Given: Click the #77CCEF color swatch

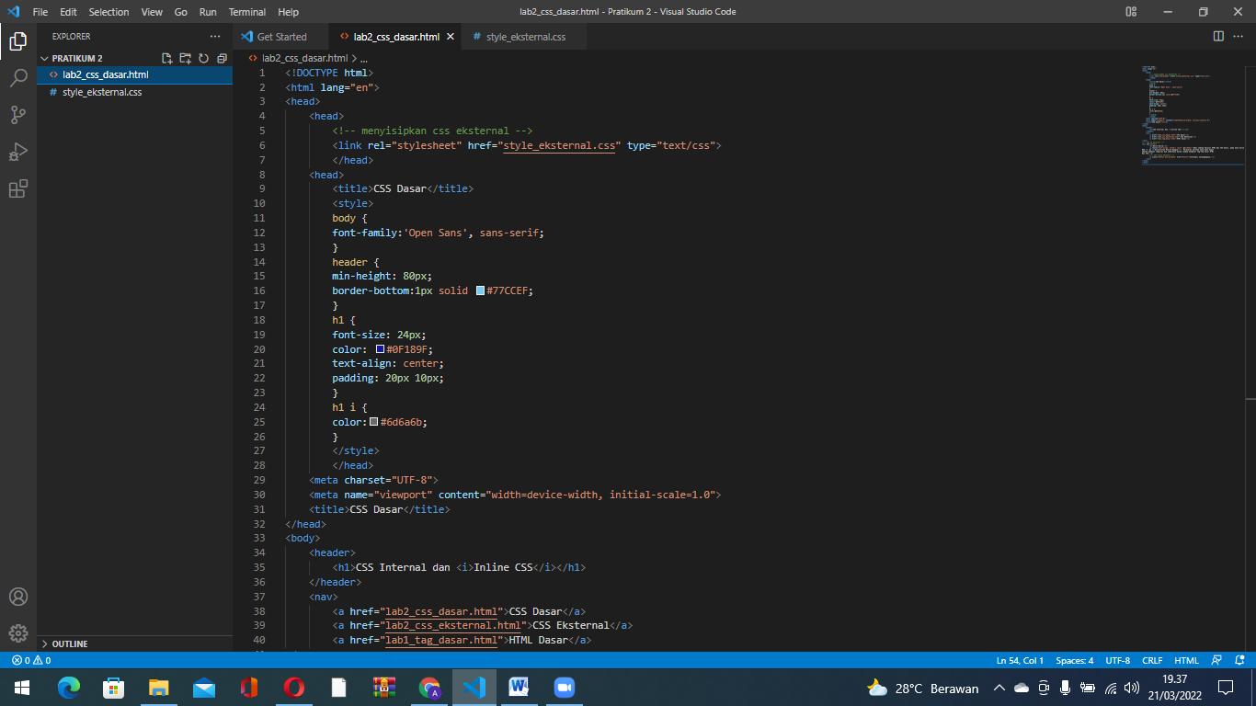Looking at the screenshot, I should (479, 290).
